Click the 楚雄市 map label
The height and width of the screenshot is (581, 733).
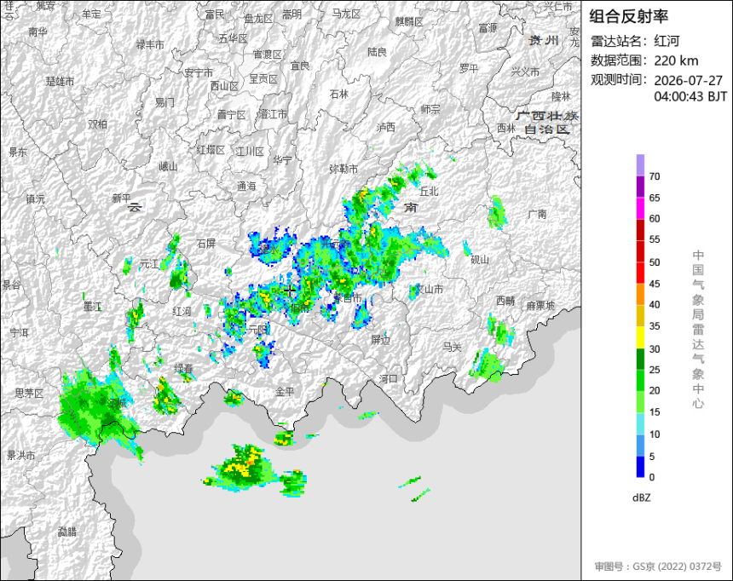(x=60, y=81)
